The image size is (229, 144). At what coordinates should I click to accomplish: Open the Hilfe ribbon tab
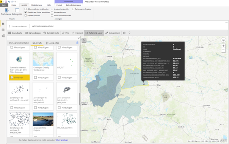click(x=49, y=5)
